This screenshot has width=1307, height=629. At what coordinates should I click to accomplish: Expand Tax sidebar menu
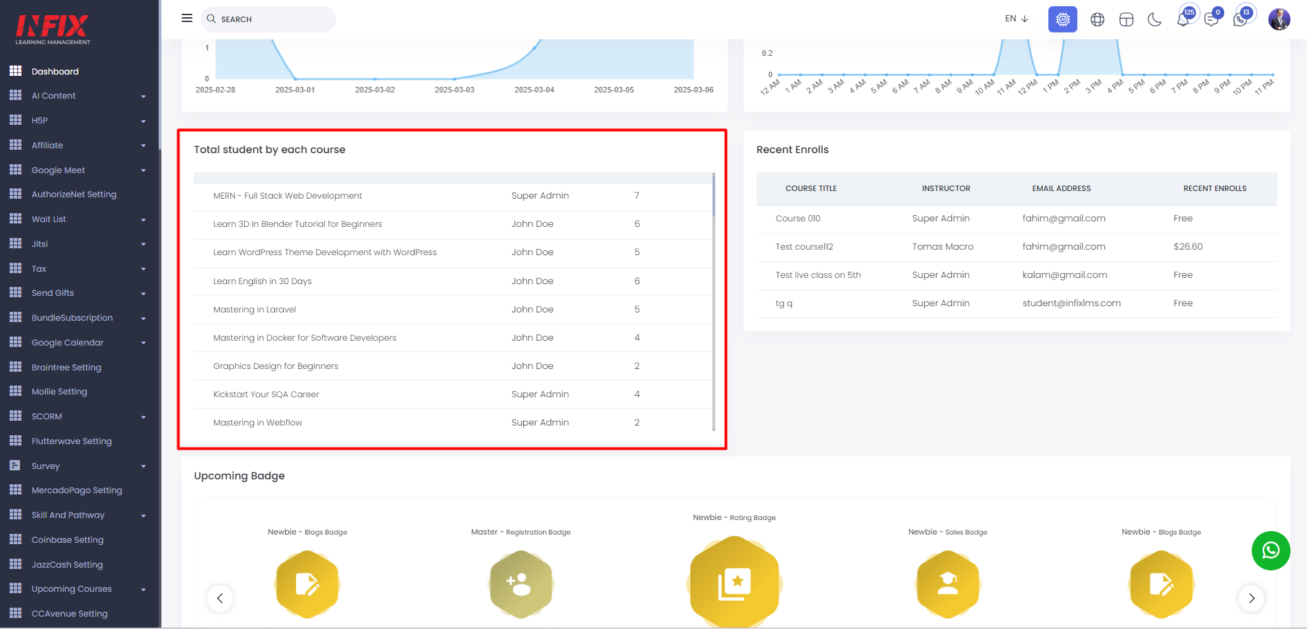[79, 269]
